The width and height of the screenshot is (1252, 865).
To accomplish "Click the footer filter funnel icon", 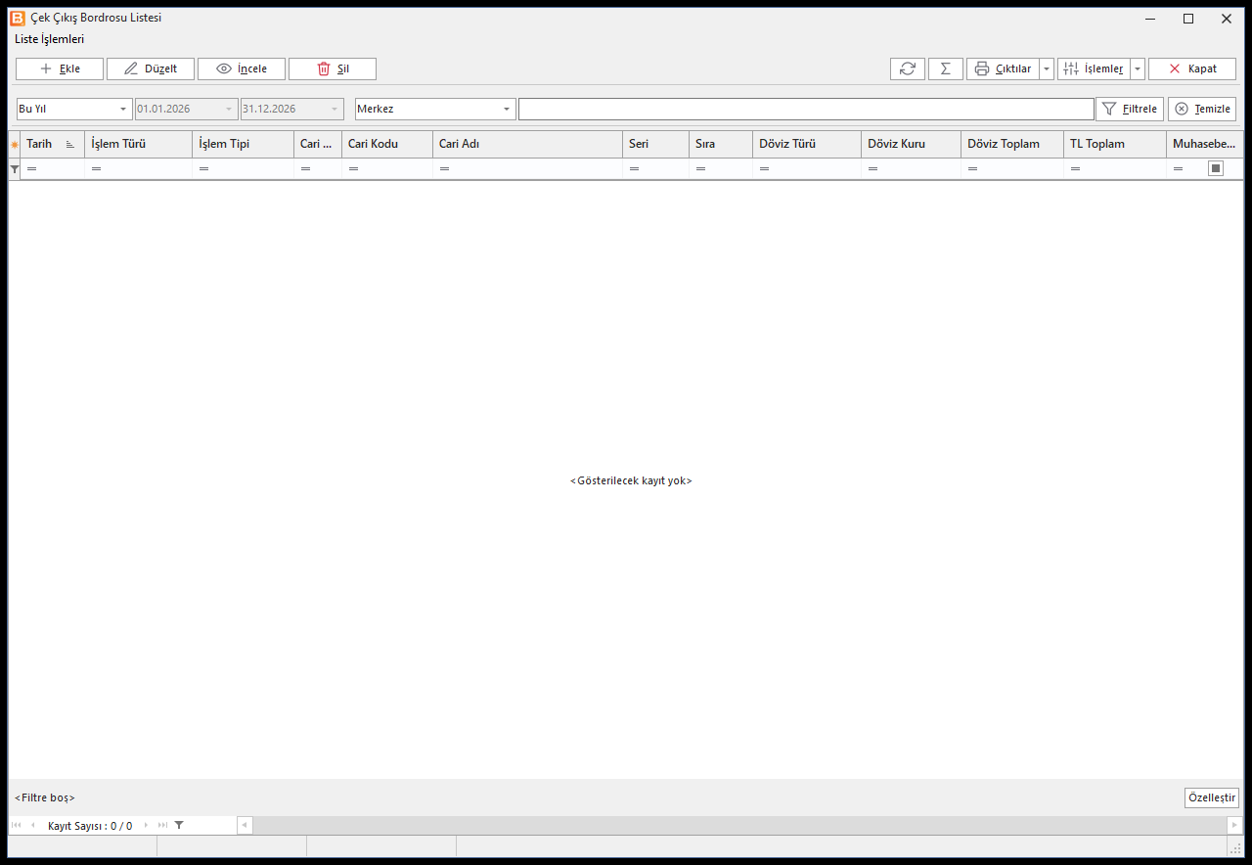I will tap(179, 826).
